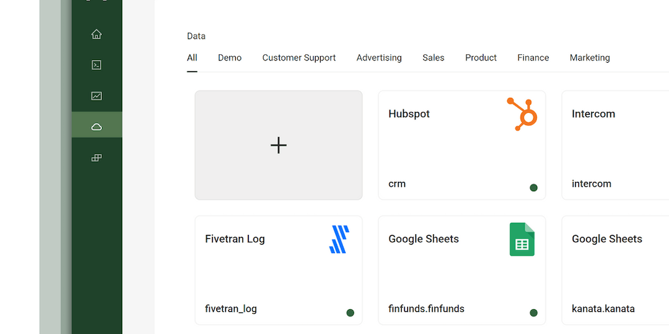669x334 pixels.
Task: Open the Intercom connector card
Action: [x=614, y=145]
